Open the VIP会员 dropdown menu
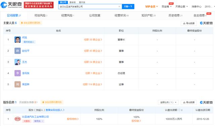The height and width of the screenshot is (126, 215). tap(152, 7)
